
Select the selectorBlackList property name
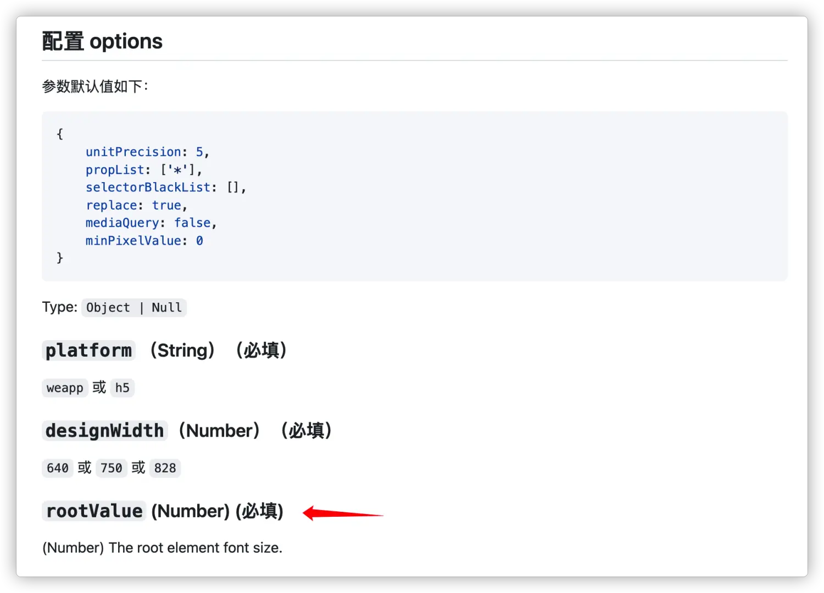148,188
